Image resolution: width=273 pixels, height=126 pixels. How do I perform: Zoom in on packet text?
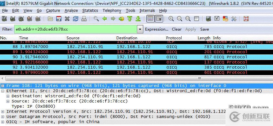(171, 19)
